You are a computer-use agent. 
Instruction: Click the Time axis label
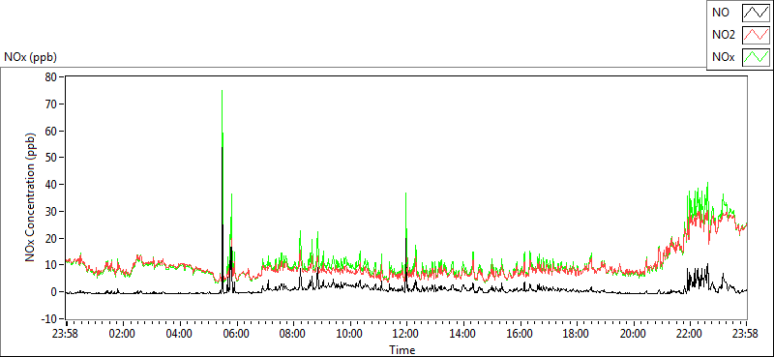[402, 350]
